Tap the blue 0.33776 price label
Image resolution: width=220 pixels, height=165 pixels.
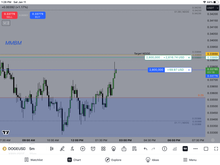pyautogui.click(x=212, y=76)
